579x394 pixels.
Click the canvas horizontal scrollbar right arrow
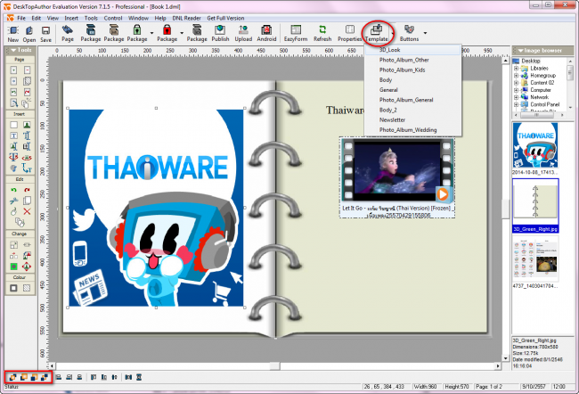[498, 365]
